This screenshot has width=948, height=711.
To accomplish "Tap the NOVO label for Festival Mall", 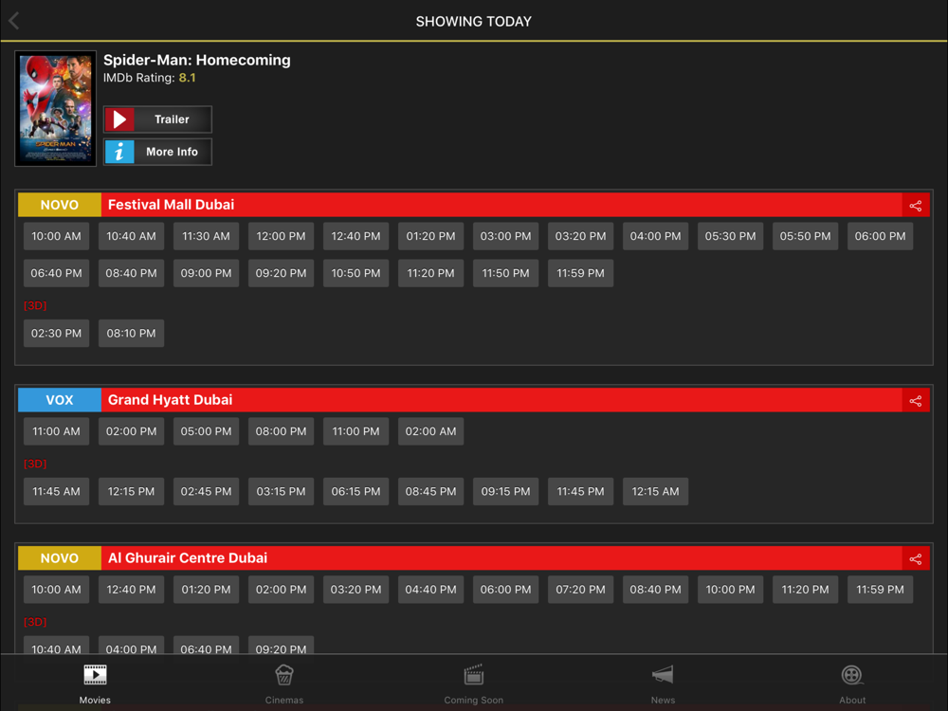I will tap(59, 205).
